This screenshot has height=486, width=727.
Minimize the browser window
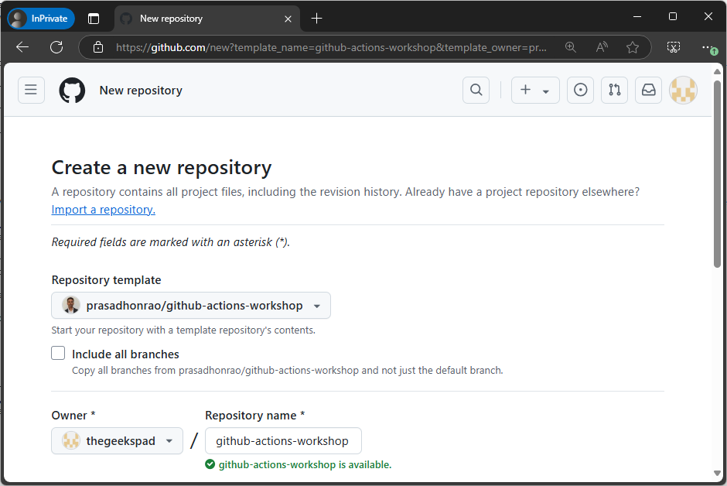(637, 17)
